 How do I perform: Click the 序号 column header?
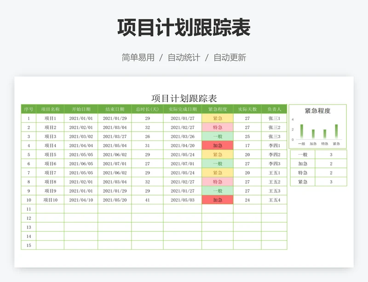tap(29, 109)
